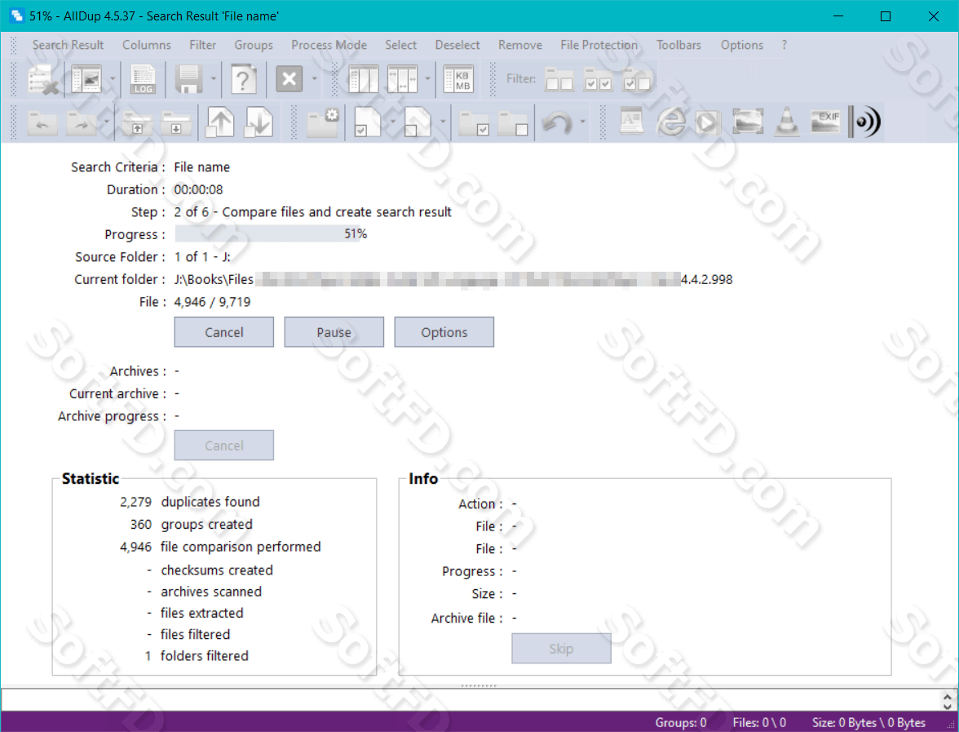Click the remove-file-list toolbar icon
Image resolution: width=959 pixels, height=732 pixels.
[x=42, y=80]
